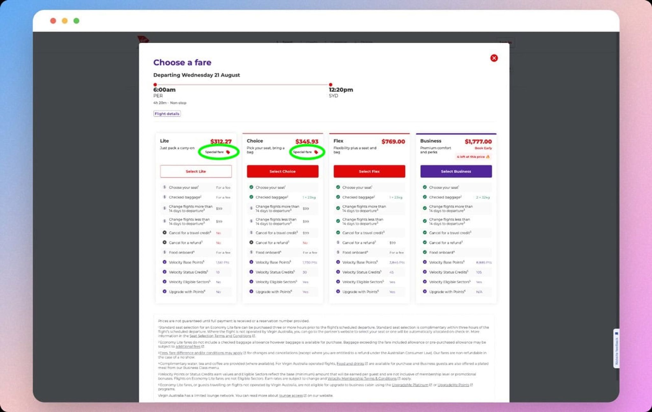Click cross icon beside Lite 'Cancel for a refund'
Screen dimensions: 652x412
[165, 242]
